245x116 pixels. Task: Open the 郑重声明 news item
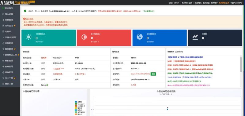click(185, 57)
